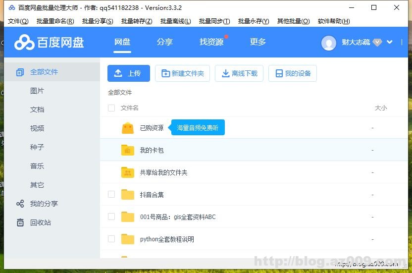This screenshot has width=412, height=273.
Task: Open the 其他批量(O) menu
Action: point(293,21)
